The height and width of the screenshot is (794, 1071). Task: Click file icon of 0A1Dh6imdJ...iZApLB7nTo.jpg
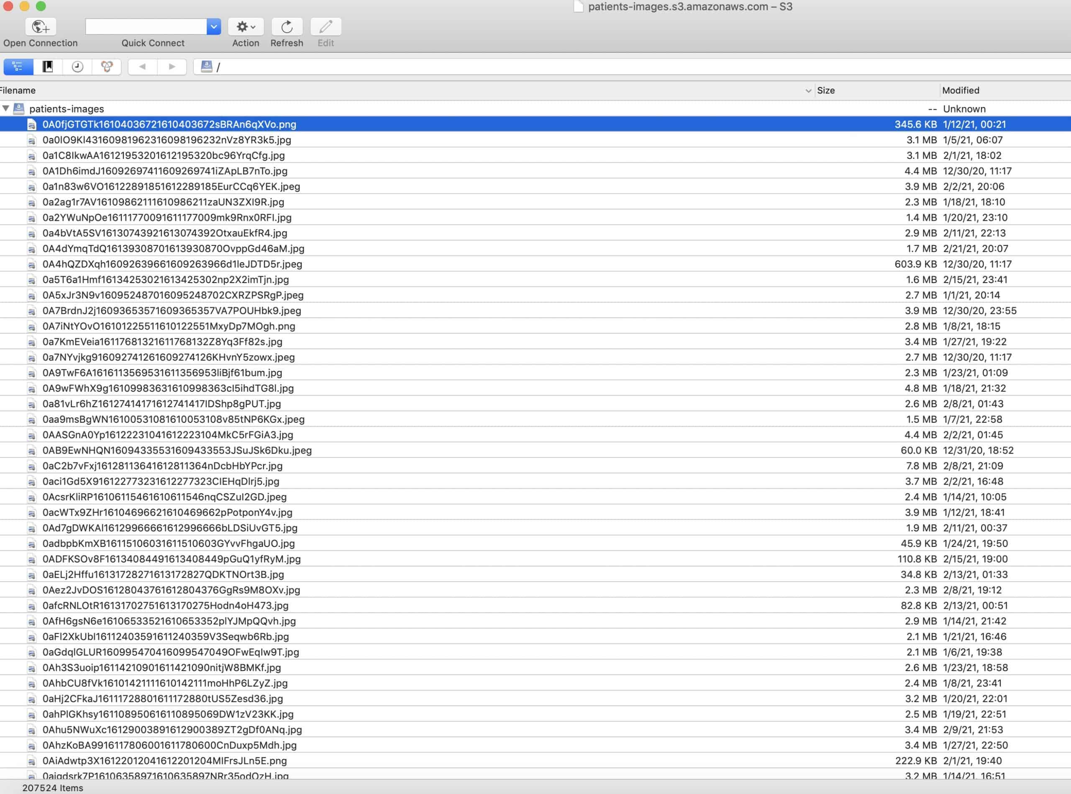point(32,171)
